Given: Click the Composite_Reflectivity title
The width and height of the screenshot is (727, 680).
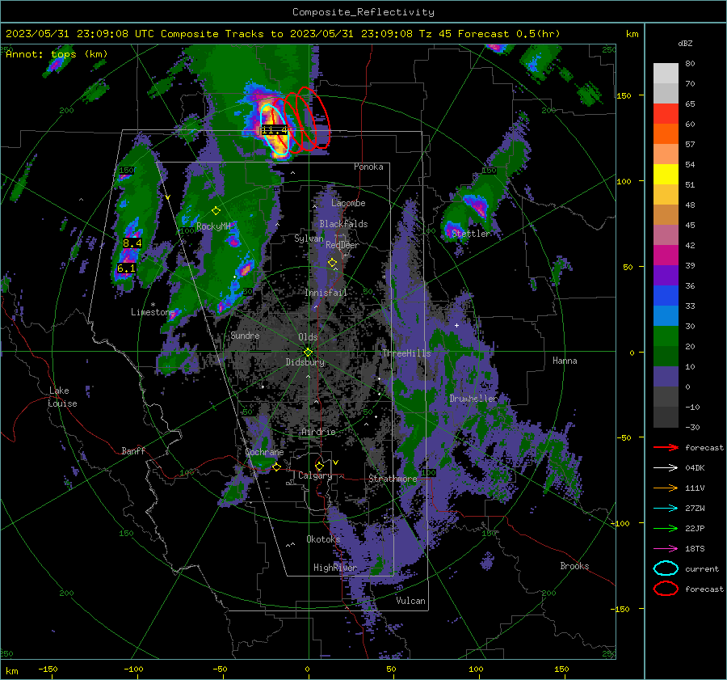Looking at the screenshot, I should pos(363,12).
